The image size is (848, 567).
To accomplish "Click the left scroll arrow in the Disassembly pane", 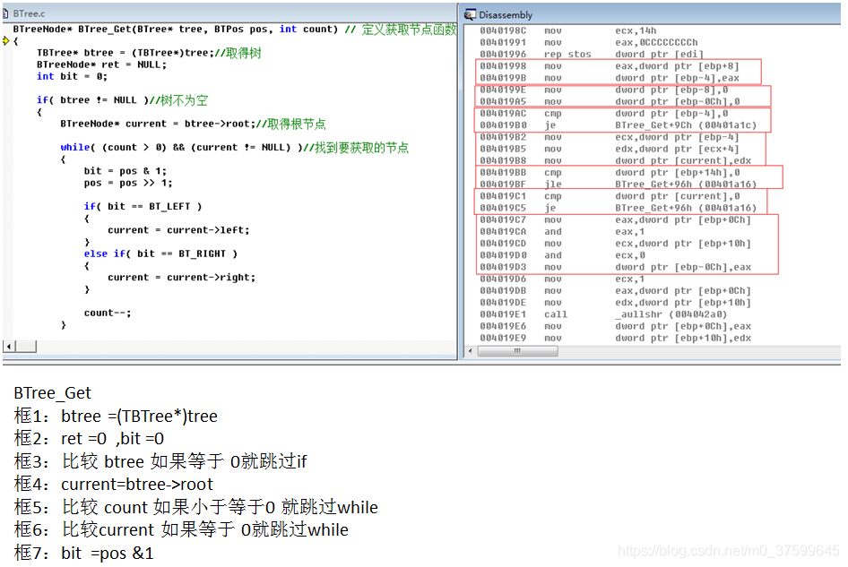I will click(x=470, y=351).
